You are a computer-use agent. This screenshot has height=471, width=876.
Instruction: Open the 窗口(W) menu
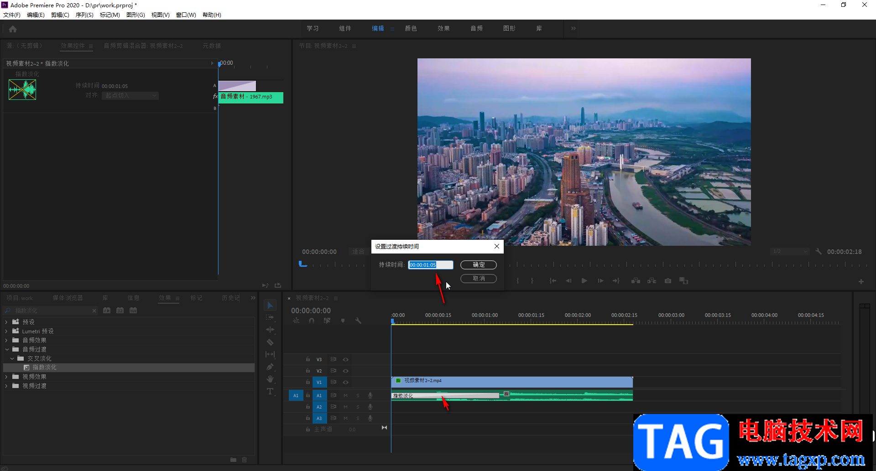pos(186,15)
